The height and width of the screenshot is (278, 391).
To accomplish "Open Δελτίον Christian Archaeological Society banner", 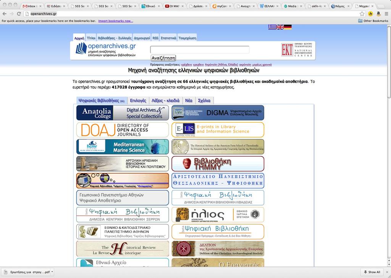I will (218, 249).
